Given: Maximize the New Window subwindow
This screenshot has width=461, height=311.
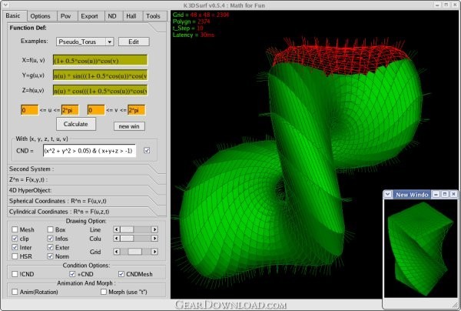Looking at the screenshot, I should pyautogui.click(x=445, y=194).
